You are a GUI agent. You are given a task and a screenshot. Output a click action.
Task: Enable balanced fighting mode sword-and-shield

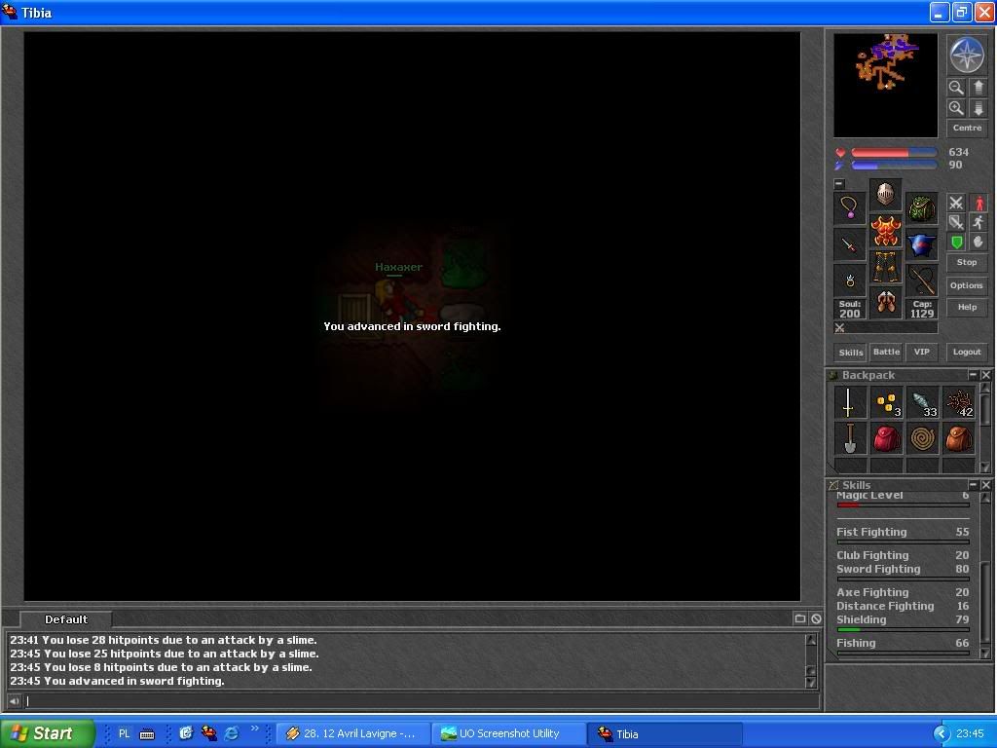(956, 222)
